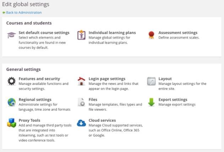
Task: Open Login page settings link
Action: [x=107, y=79]
